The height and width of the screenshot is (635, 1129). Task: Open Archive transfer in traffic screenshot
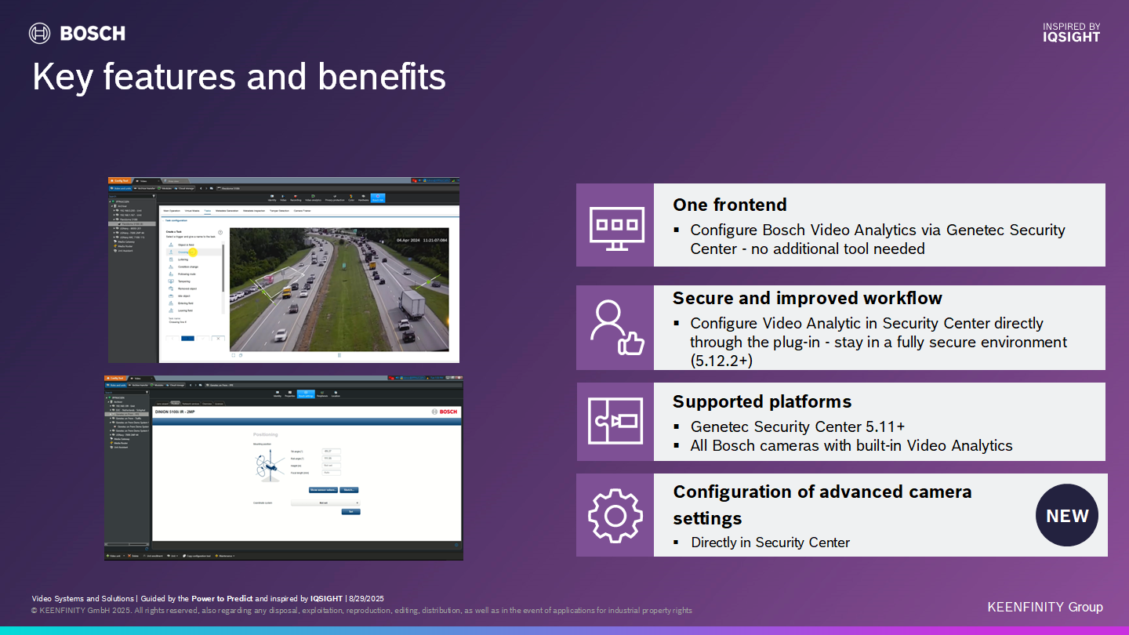click(146, 188)
